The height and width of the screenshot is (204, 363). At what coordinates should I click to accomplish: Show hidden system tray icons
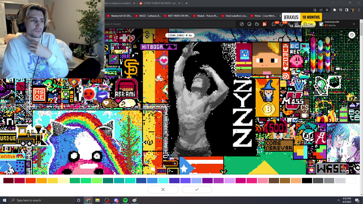click(x=339, y=200)
